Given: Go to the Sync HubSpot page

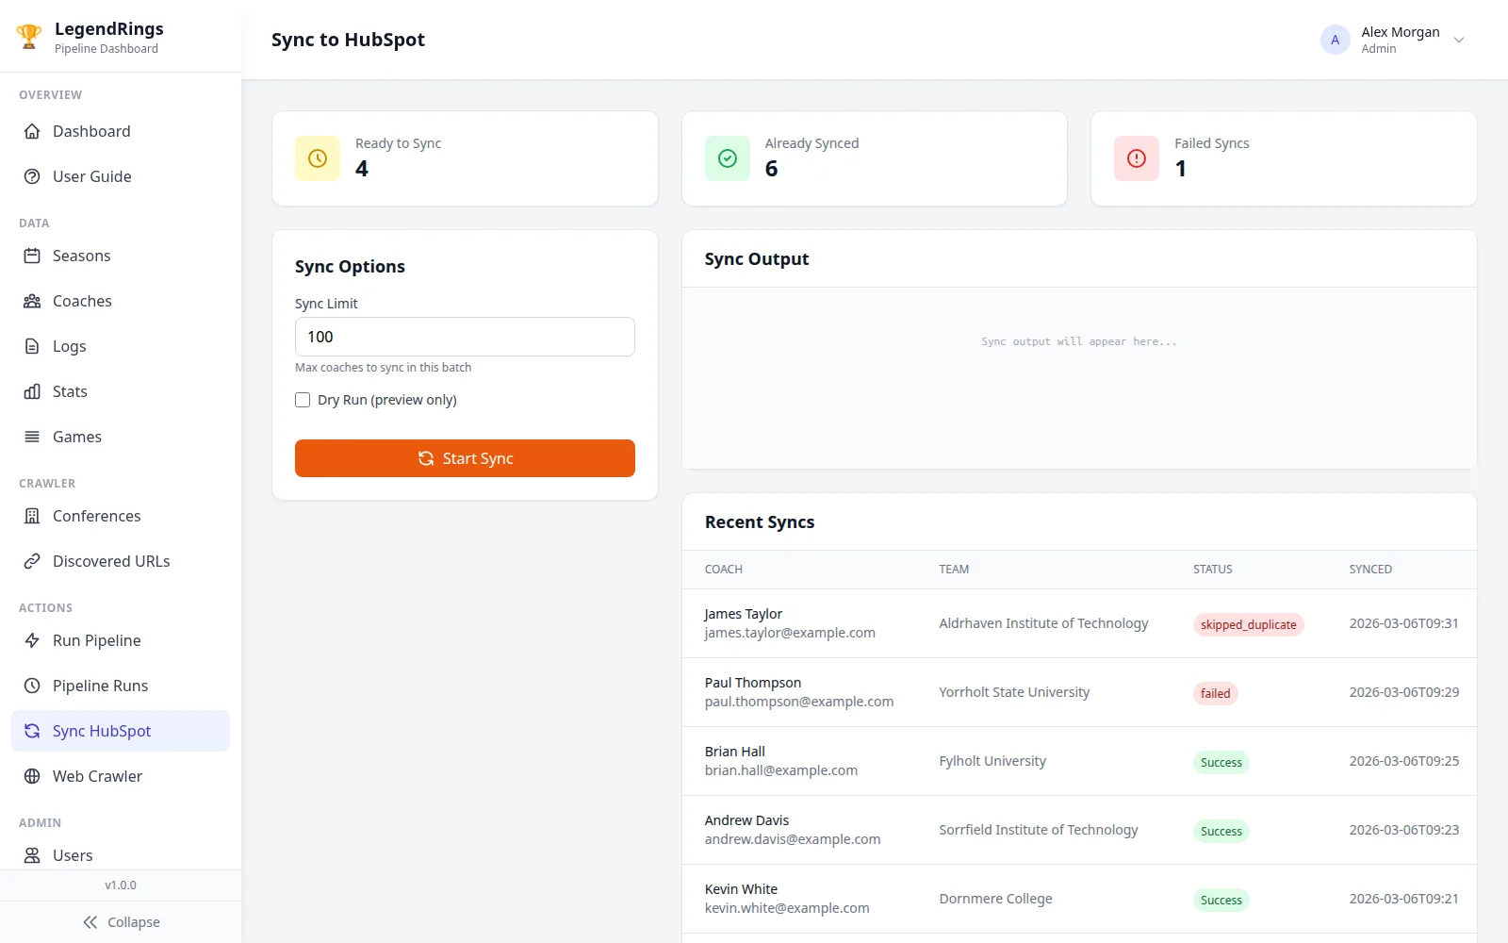Looking at the screenshot, I should click(121, 731).
